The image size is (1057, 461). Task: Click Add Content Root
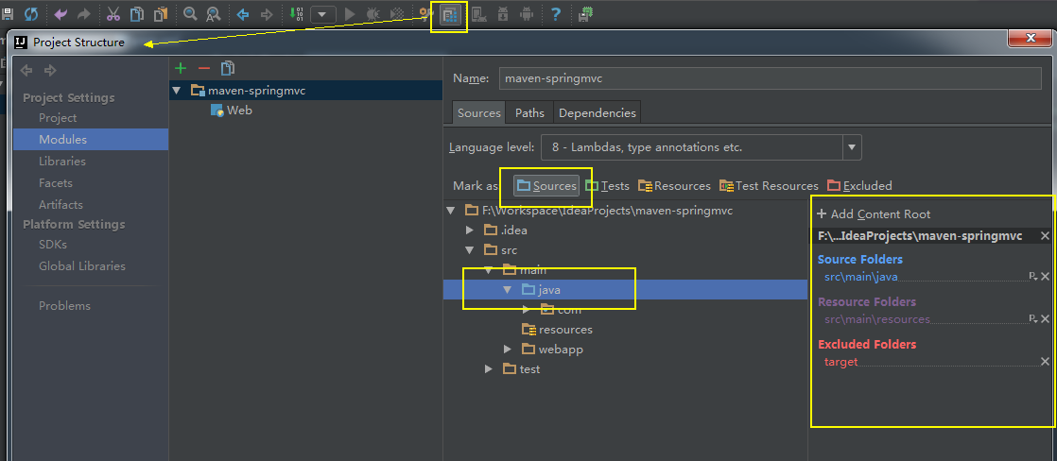point(874,214)
